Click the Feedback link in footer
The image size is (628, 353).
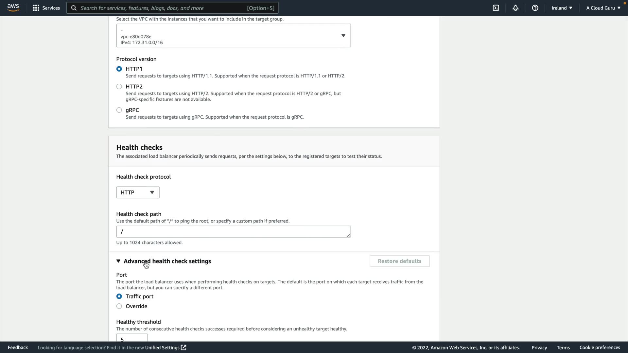[x=18, y=347]
